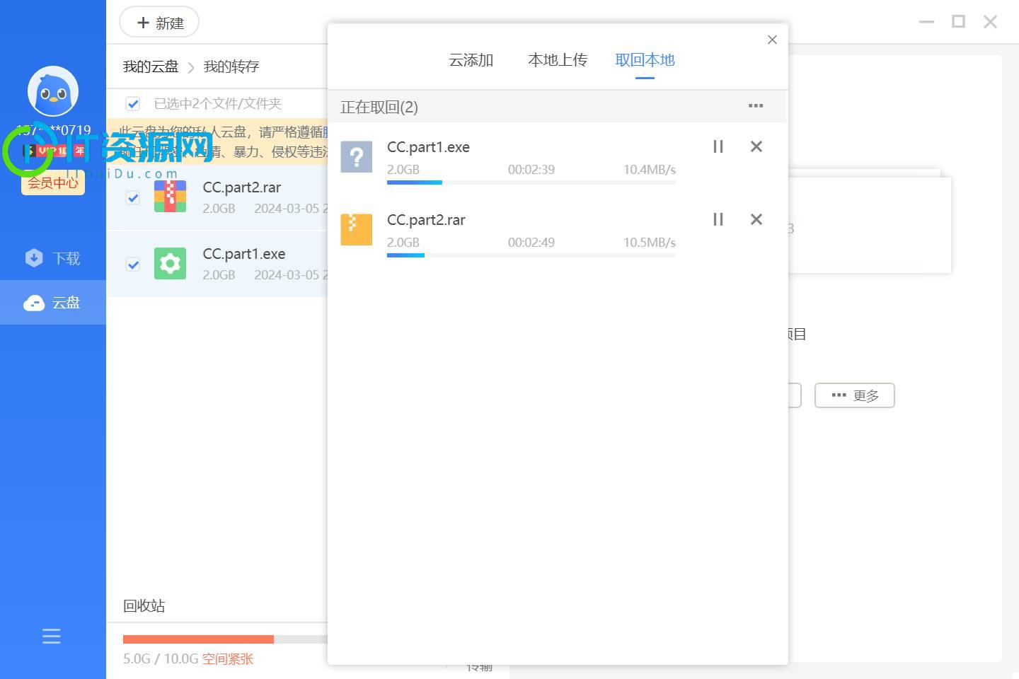The height and width of the screenshot is (679, 1019).
Task: Click the storage usage bar 5.0G/10.0G
Action: (225, 639)
